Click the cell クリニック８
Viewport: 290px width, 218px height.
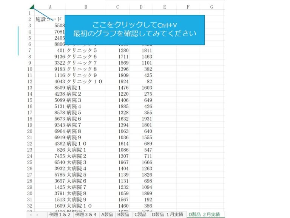click(x=86, y=69)
